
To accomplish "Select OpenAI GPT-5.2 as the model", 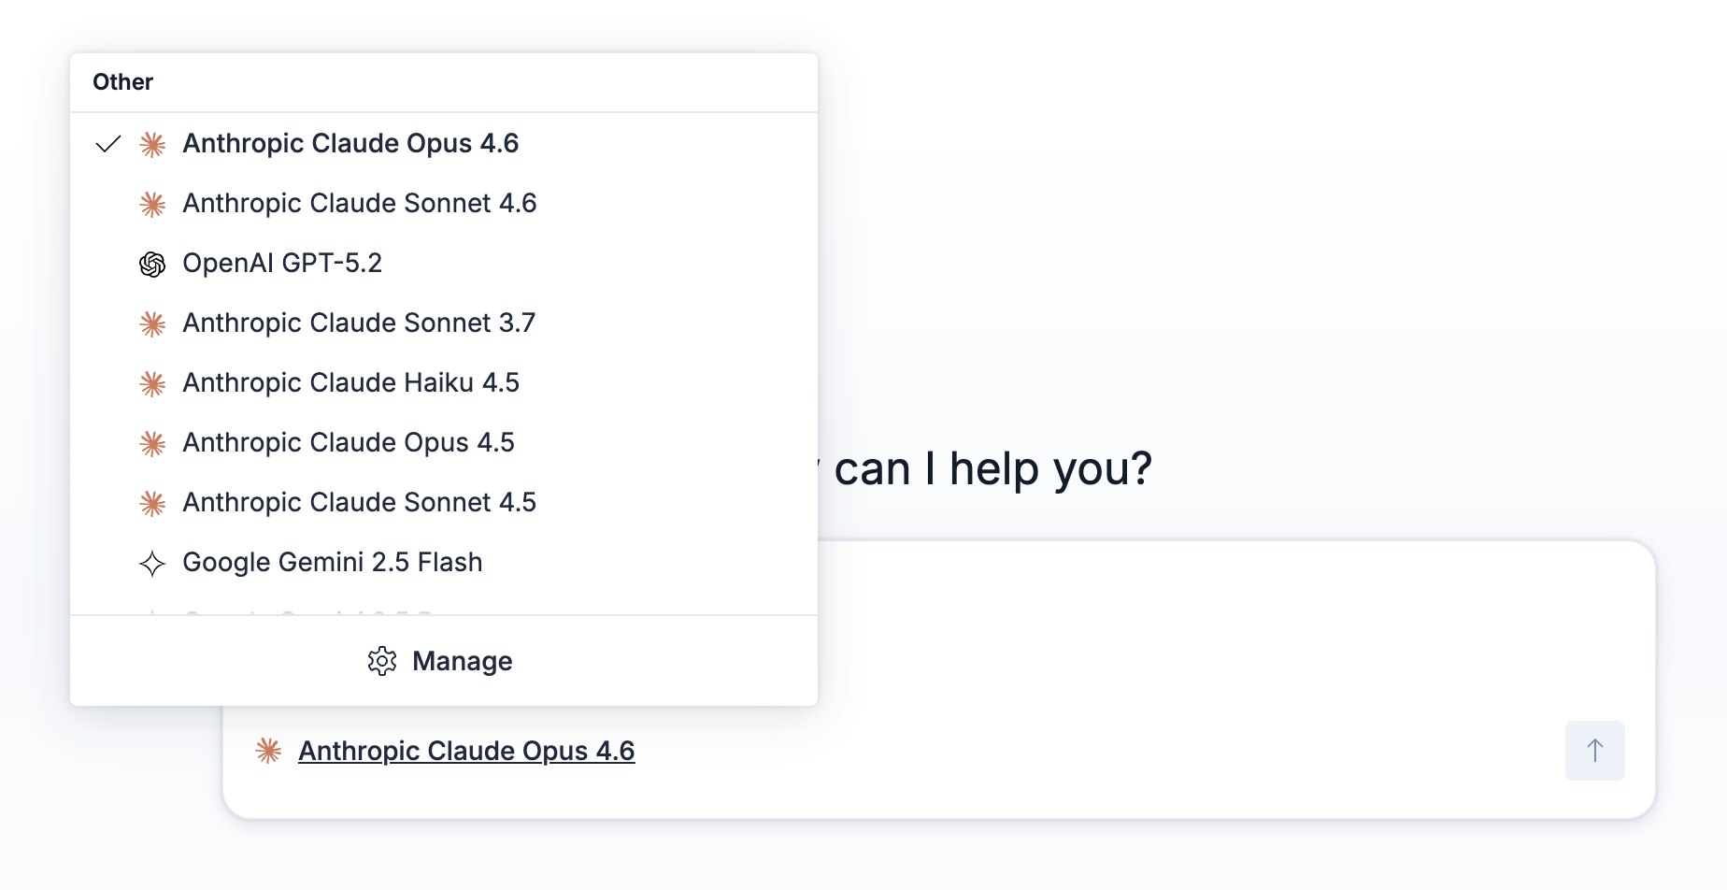I will (x=282, y=264).
